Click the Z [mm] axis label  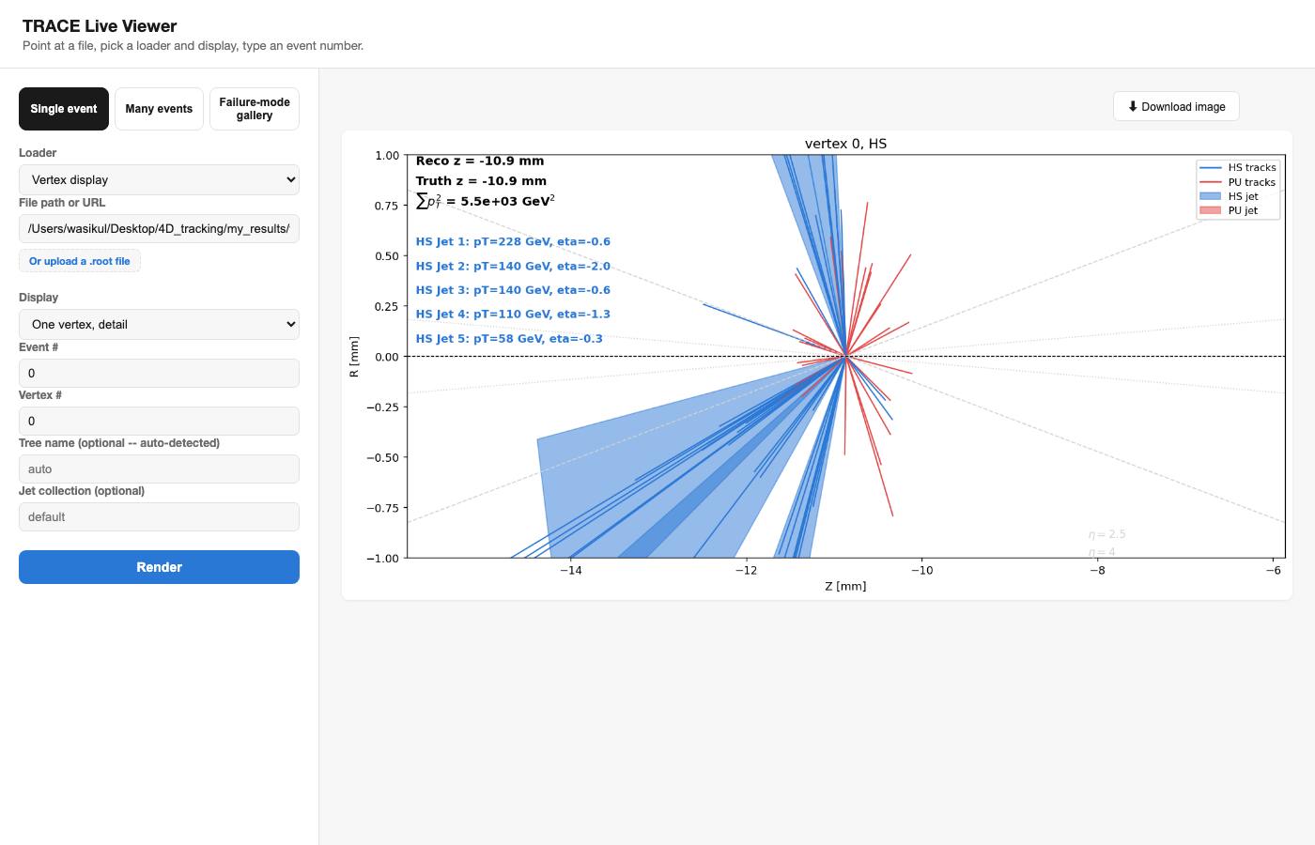click(845, 586)
